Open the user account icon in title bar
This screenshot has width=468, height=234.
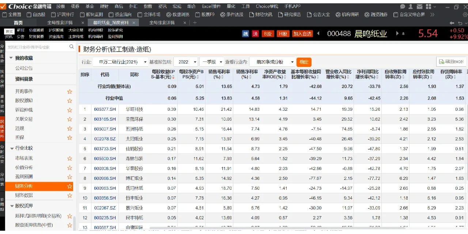(411, 7)
